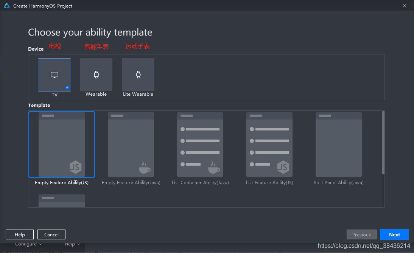Click the Next button
414x253 pixels.
pos(394,234)
